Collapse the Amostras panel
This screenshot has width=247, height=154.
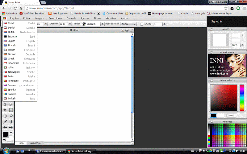tap(211, 122)
